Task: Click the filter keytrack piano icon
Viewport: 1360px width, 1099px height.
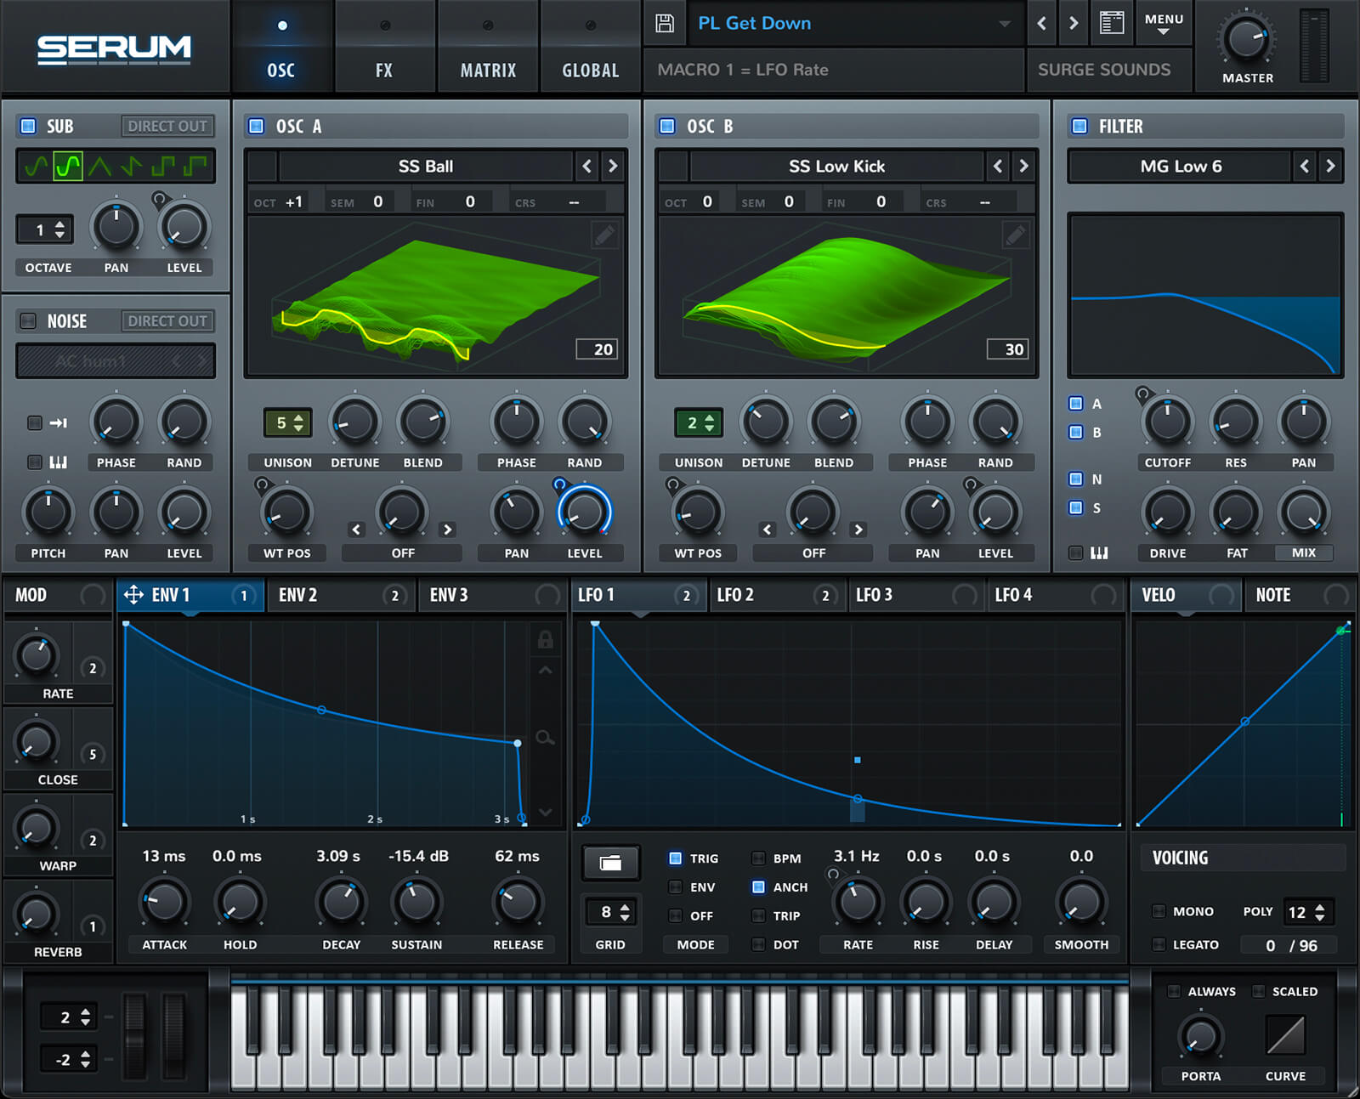Action: point(1099,552)
